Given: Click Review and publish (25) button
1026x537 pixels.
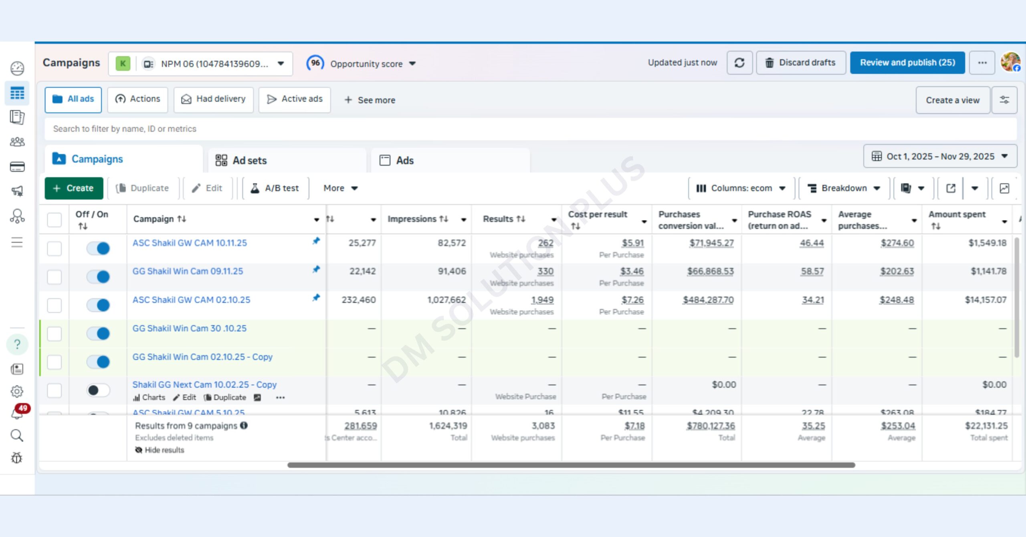Looking at the screenshot, I should pos(907,63).
